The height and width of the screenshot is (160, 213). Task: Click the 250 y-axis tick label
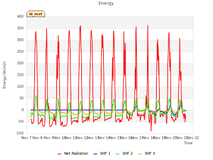click(20, 52)
